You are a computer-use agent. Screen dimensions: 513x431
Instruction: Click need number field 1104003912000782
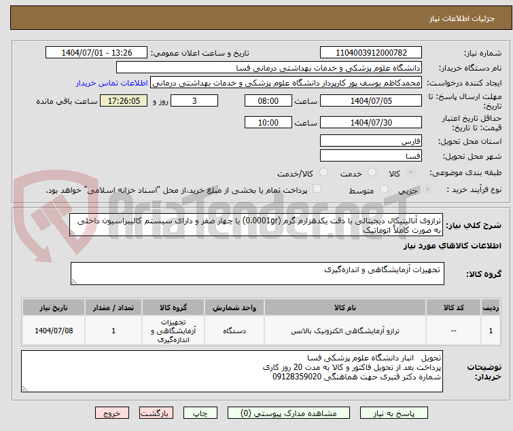pos(371,53)
